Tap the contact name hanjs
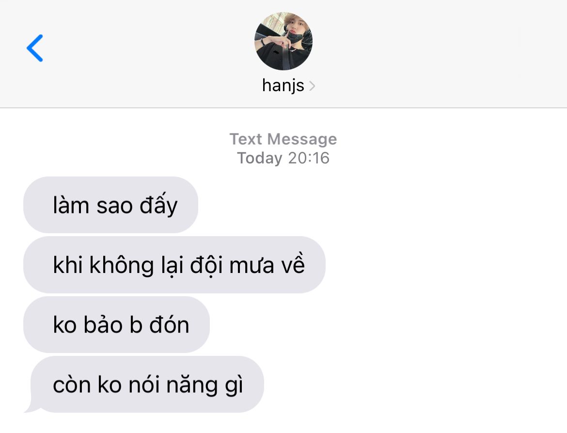 pyautogui.click(x=283, y=86)
